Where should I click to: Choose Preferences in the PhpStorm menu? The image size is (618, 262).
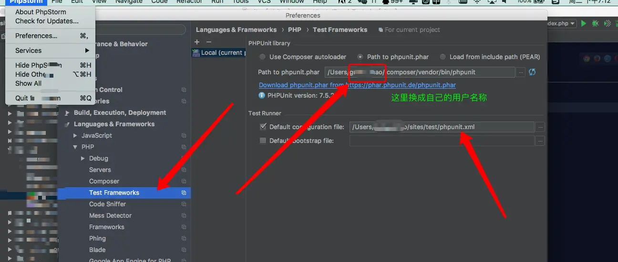[50, 36]
